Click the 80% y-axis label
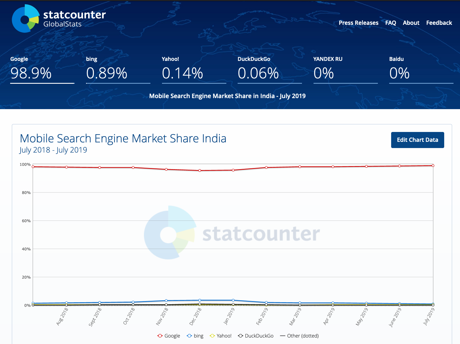Image resolution: width=460 pixels, height=344 pixels. pyautogui.click(x=26, y=193)
